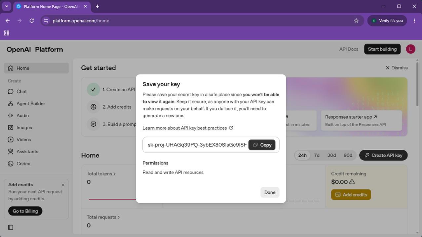The width and height of the screenshot is (422, 237).
Task: Click Go to Billing button
Action: (25, 211)
